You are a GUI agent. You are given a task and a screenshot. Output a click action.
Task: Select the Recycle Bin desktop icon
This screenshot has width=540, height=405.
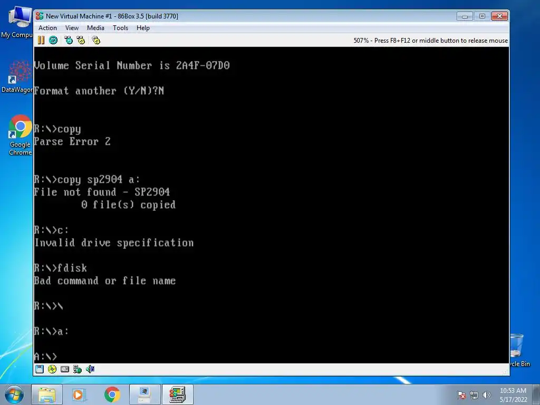coord(519,350)
